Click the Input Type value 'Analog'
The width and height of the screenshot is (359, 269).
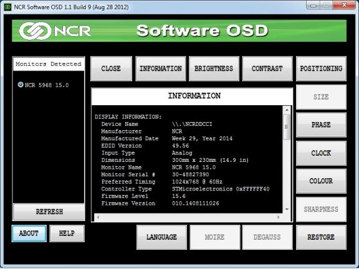click(x=182, y=153)
